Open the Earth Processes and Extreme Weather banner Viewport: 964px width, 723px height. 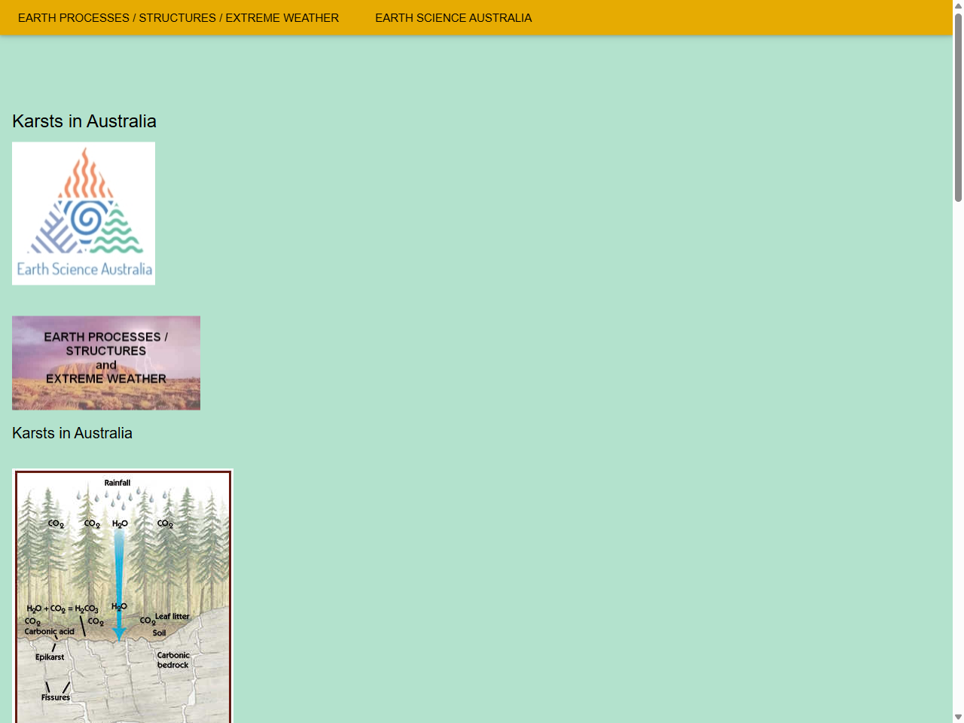(x=106, y=363)
